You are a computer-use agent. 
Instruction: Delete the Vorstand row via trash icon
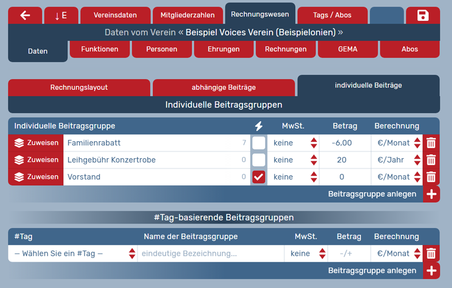click(431, 177)
